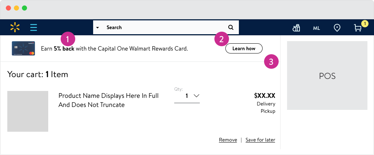Close the window with the red button

pyautogui.click(x=8, y=8)
